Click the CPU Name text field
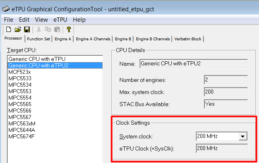Viewport: 259px width, 163px height. point(192,63)
